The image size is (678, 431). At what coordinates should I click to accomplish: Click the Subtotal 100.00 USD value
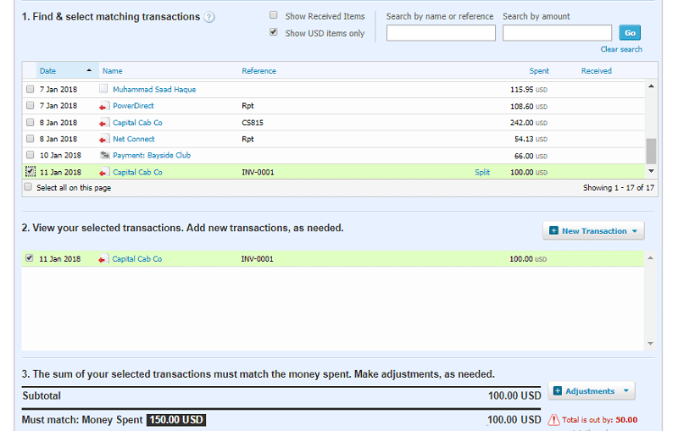[x=514, y=396]
